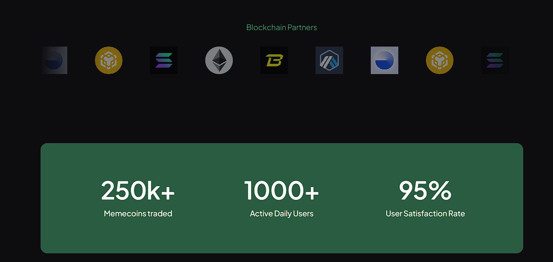
Task: Click the dimmed Solana logo at carousel end
Action: coord(495,60)
